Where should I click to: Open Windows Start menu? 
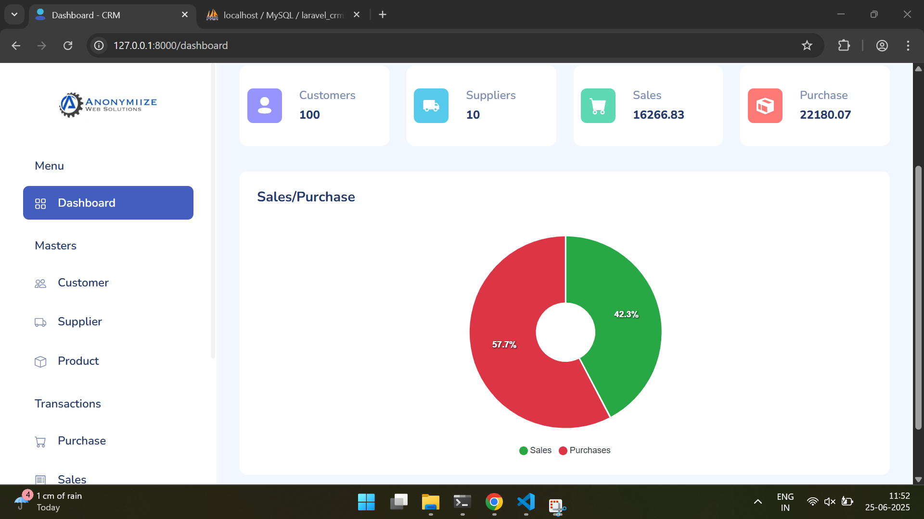tap(366, 502)
